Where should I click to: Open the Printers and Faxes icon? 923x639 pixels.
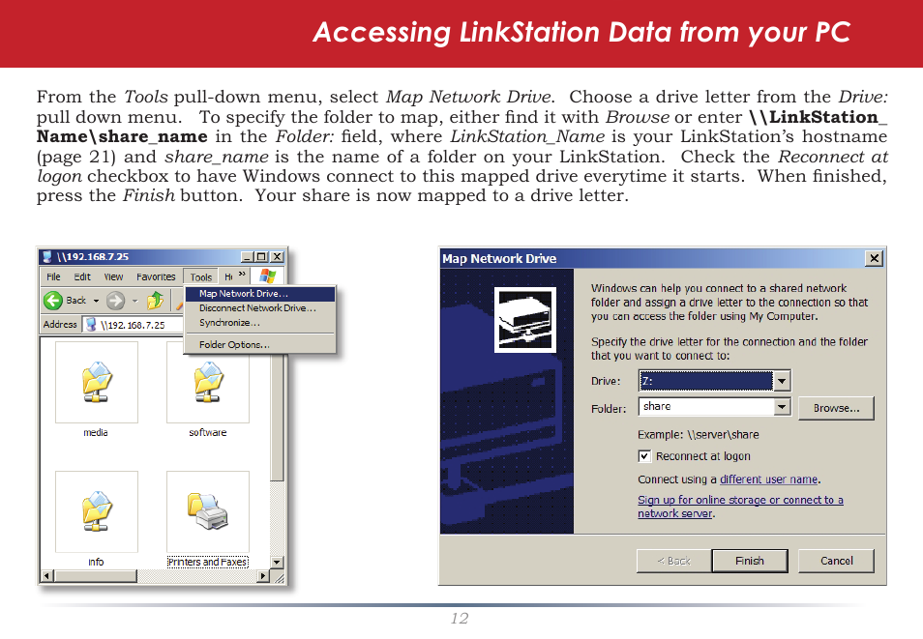tap(208, 510)
